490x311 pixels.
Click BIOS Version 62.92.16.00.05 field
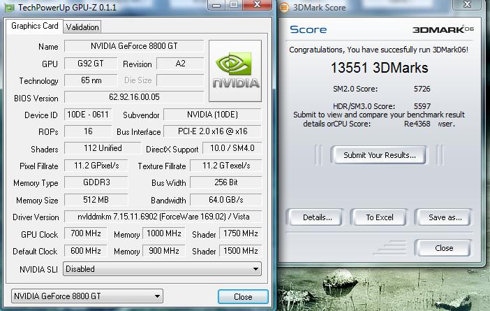134,97
